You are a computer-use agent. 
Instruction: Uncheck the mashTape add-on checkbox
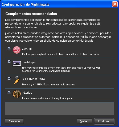tap(9, 62)
